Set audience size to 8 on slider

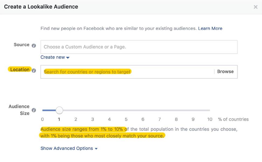(176, 110)
